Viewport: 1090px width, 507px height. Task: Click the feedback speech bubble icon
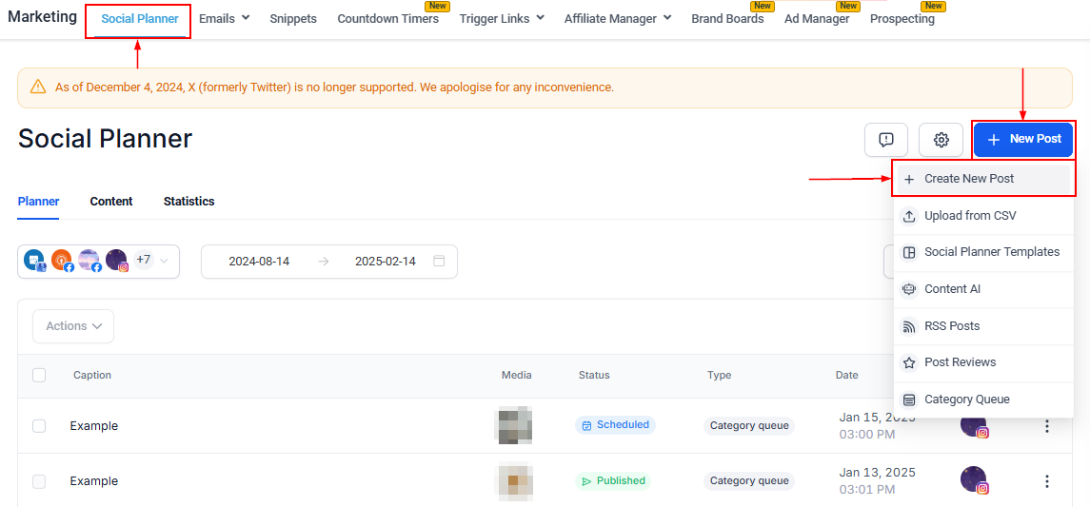(885, 140)
